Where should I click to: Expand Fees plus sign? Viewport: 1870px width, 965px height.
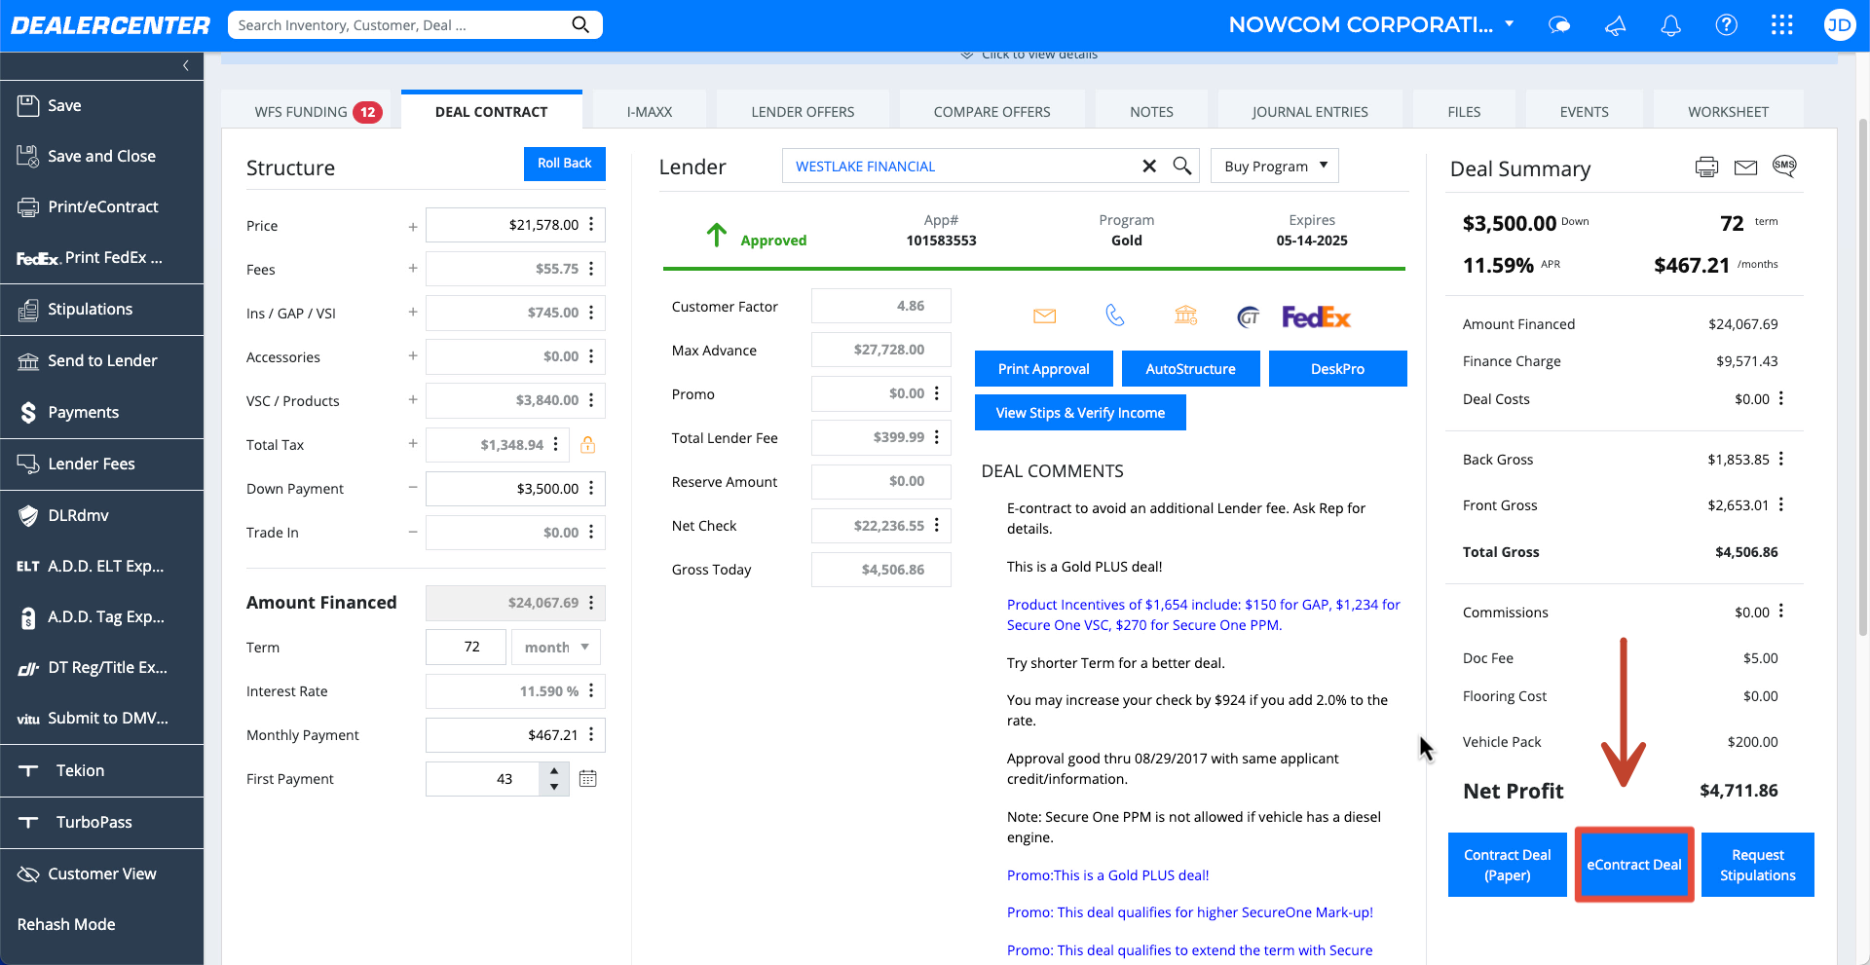pos(413,269)
